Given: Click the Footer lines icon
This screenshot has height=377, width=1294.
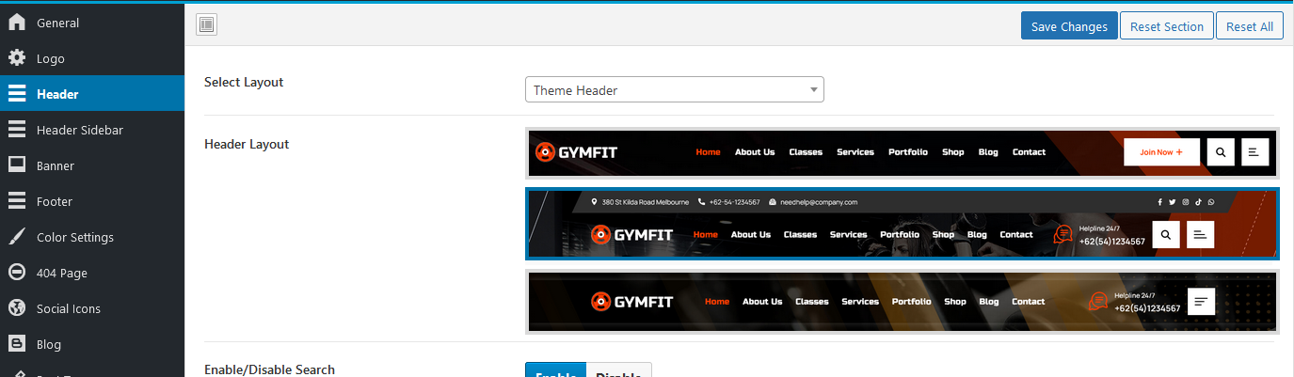Looking at the screenshot, I should click(x=17, y=200).
